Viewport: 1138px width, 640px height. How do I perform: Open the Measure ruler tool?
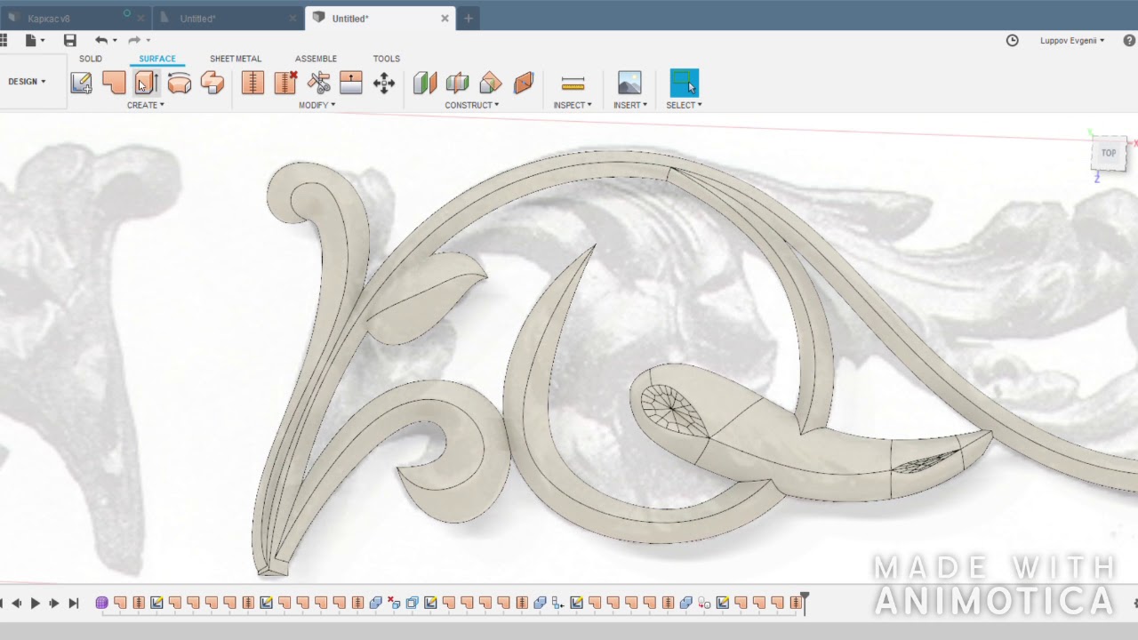click(573, 83)
